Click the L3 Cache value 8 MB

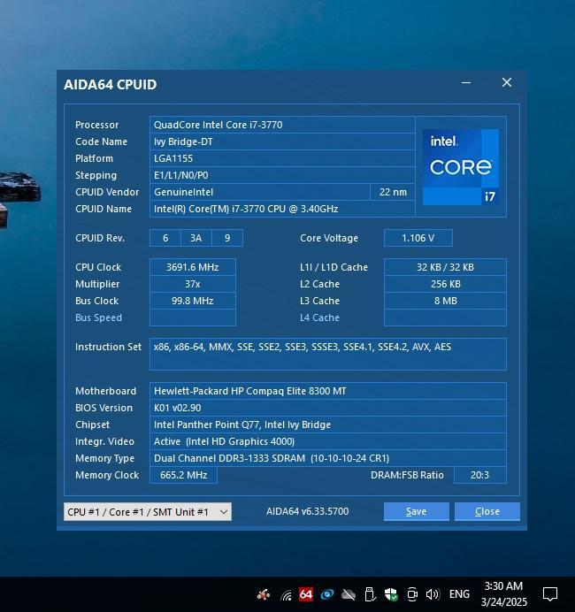(x=445, y=301)
